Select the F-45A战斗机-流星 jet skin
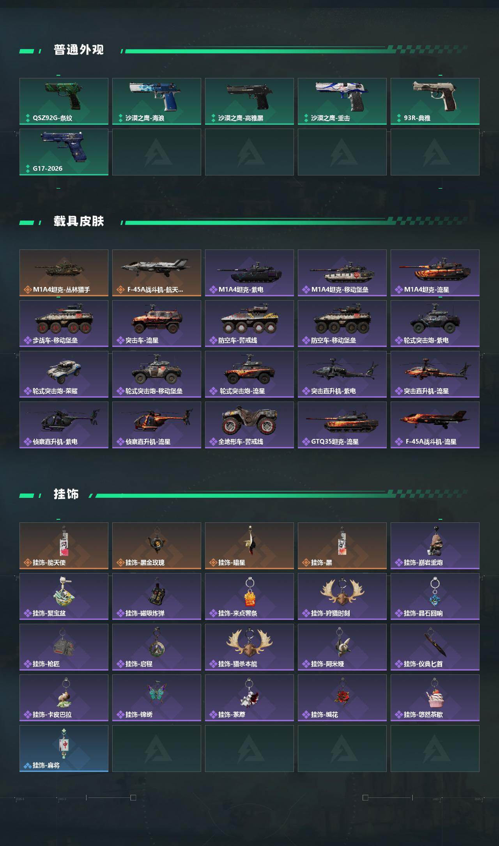This screenshot has width=499, height=846. coord(435,425)
